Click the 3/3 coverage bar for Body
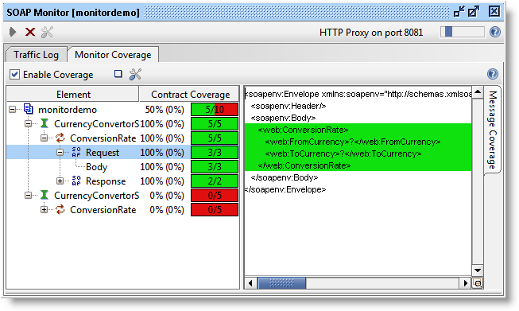This screenshot has height=311, width=519. coord(215,166)
